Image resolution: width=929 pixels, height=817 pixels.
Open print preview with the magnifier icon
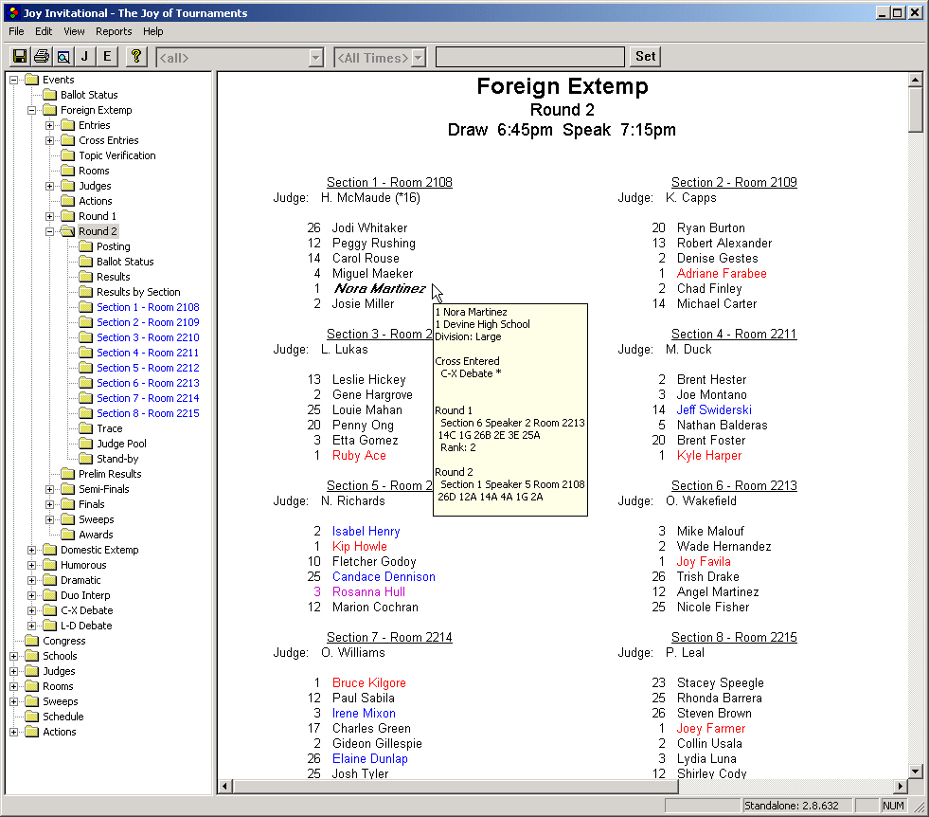[x=63, y=57]
